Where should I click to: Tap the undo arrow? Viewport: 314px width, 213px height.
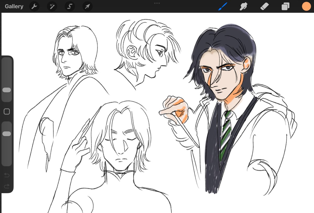(x=7, y=175)
